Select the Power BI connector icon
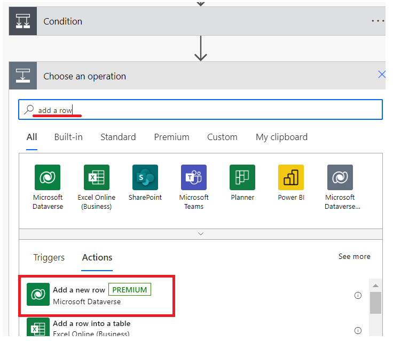Viewport: 393px width, 342px height. pos(291,177)
